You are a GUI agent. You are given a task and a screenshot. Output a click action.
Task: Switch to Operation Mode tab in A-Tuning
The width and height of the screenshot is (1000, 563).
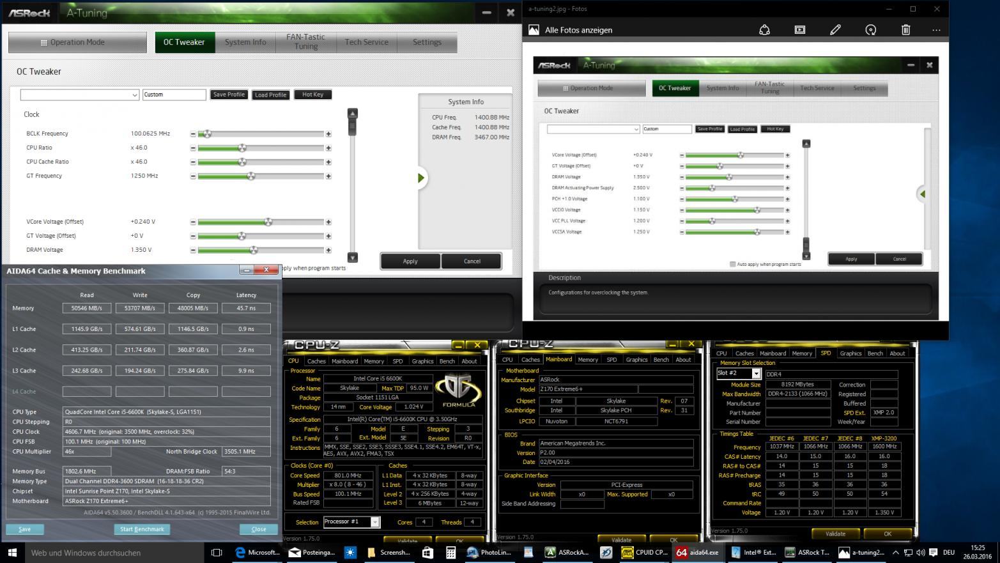77,42
